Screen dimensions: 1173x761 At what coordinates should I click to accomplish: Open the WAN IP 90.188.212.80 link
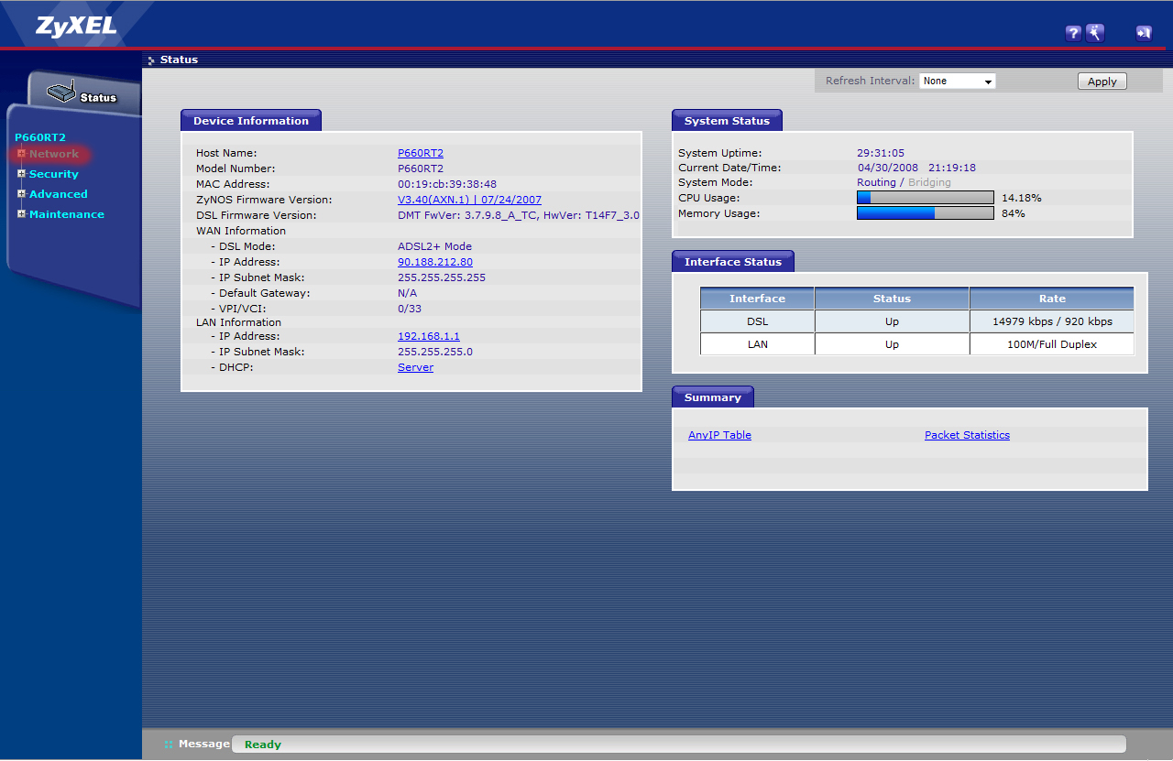click(435, 262)
